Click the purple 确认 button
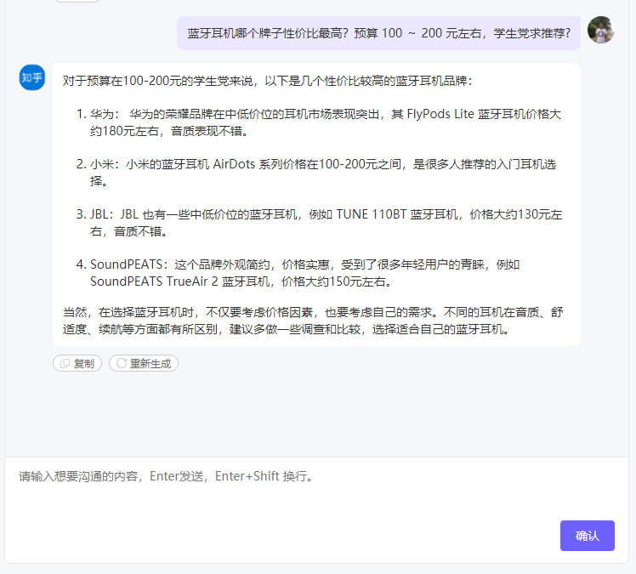 pyautogui.click(x=588, y=536)
